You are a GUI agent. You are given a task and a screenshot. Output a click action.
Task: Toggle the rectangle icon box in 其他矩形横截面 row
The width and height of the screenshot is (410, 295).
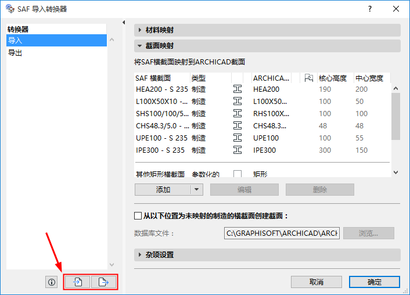coord(238,174)
